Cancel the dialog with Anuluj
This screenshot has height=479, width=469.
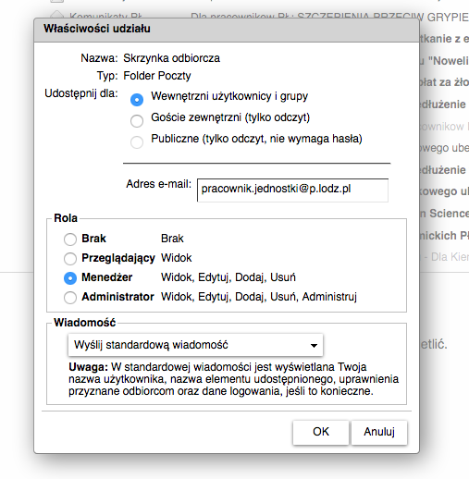379,432
